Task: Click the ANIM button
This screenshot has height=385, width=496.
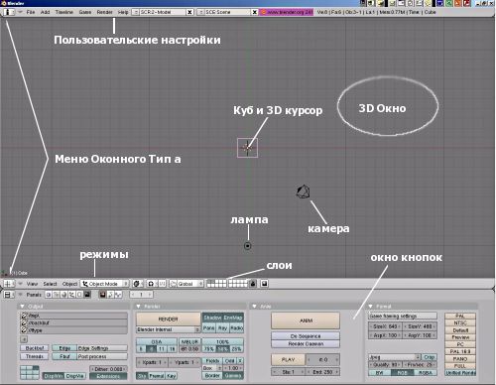Action: pyautogui.click(x=306, y=321)
